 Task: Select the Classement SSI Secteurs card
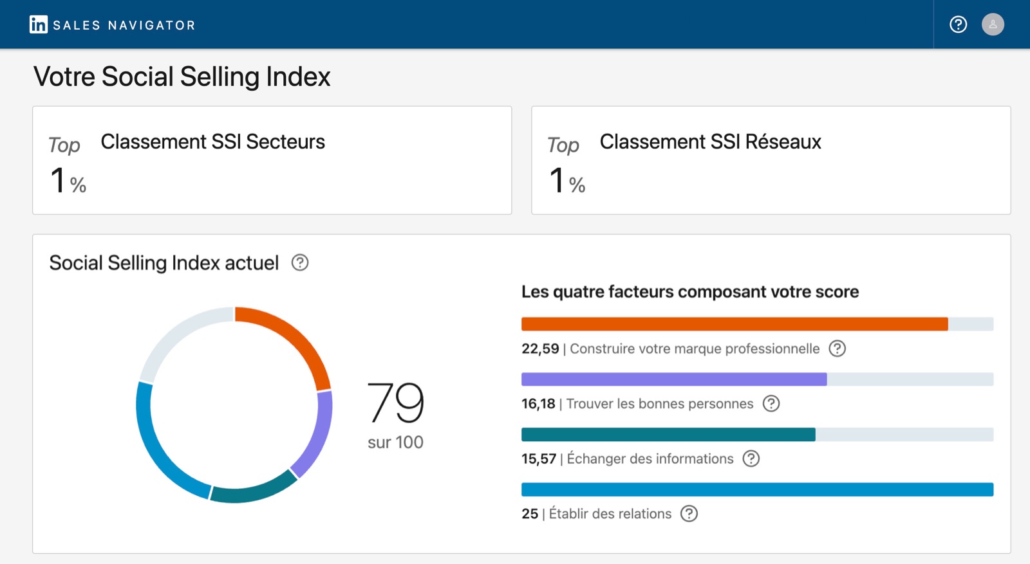pyautogui.click(x=272, y=160)
